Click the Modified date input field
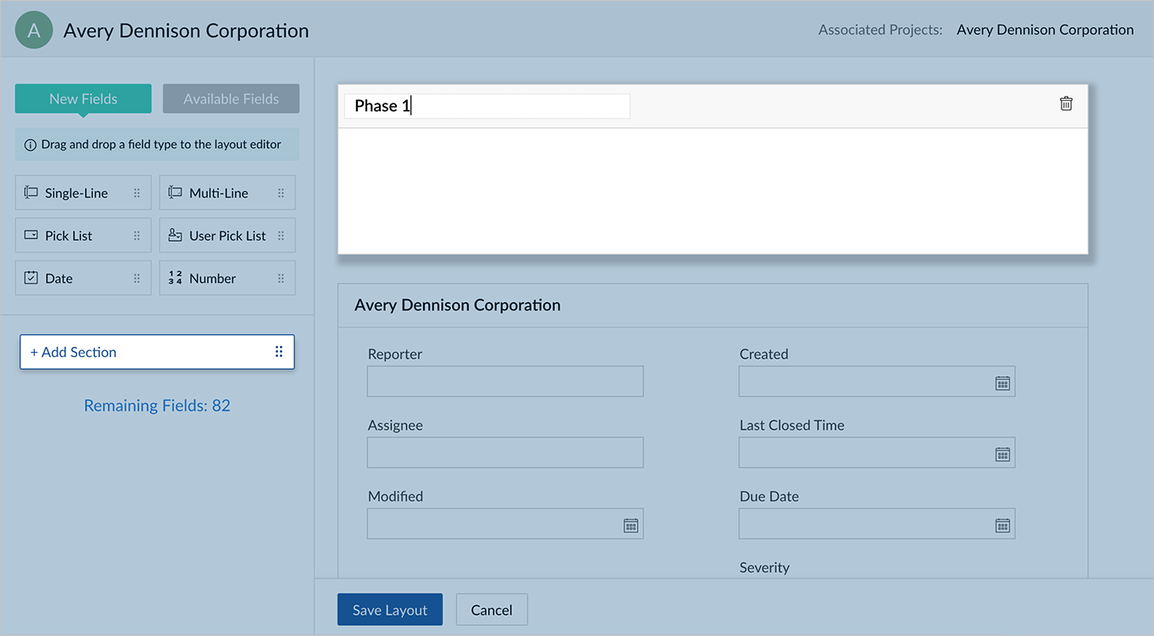 click(505, 524)
